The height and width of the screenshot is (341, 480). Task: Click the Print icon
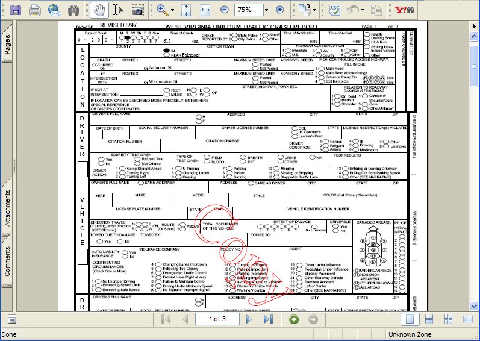point(35,10)
